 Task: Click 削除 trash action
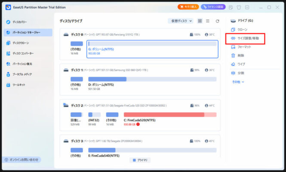(x=237, y=55)
